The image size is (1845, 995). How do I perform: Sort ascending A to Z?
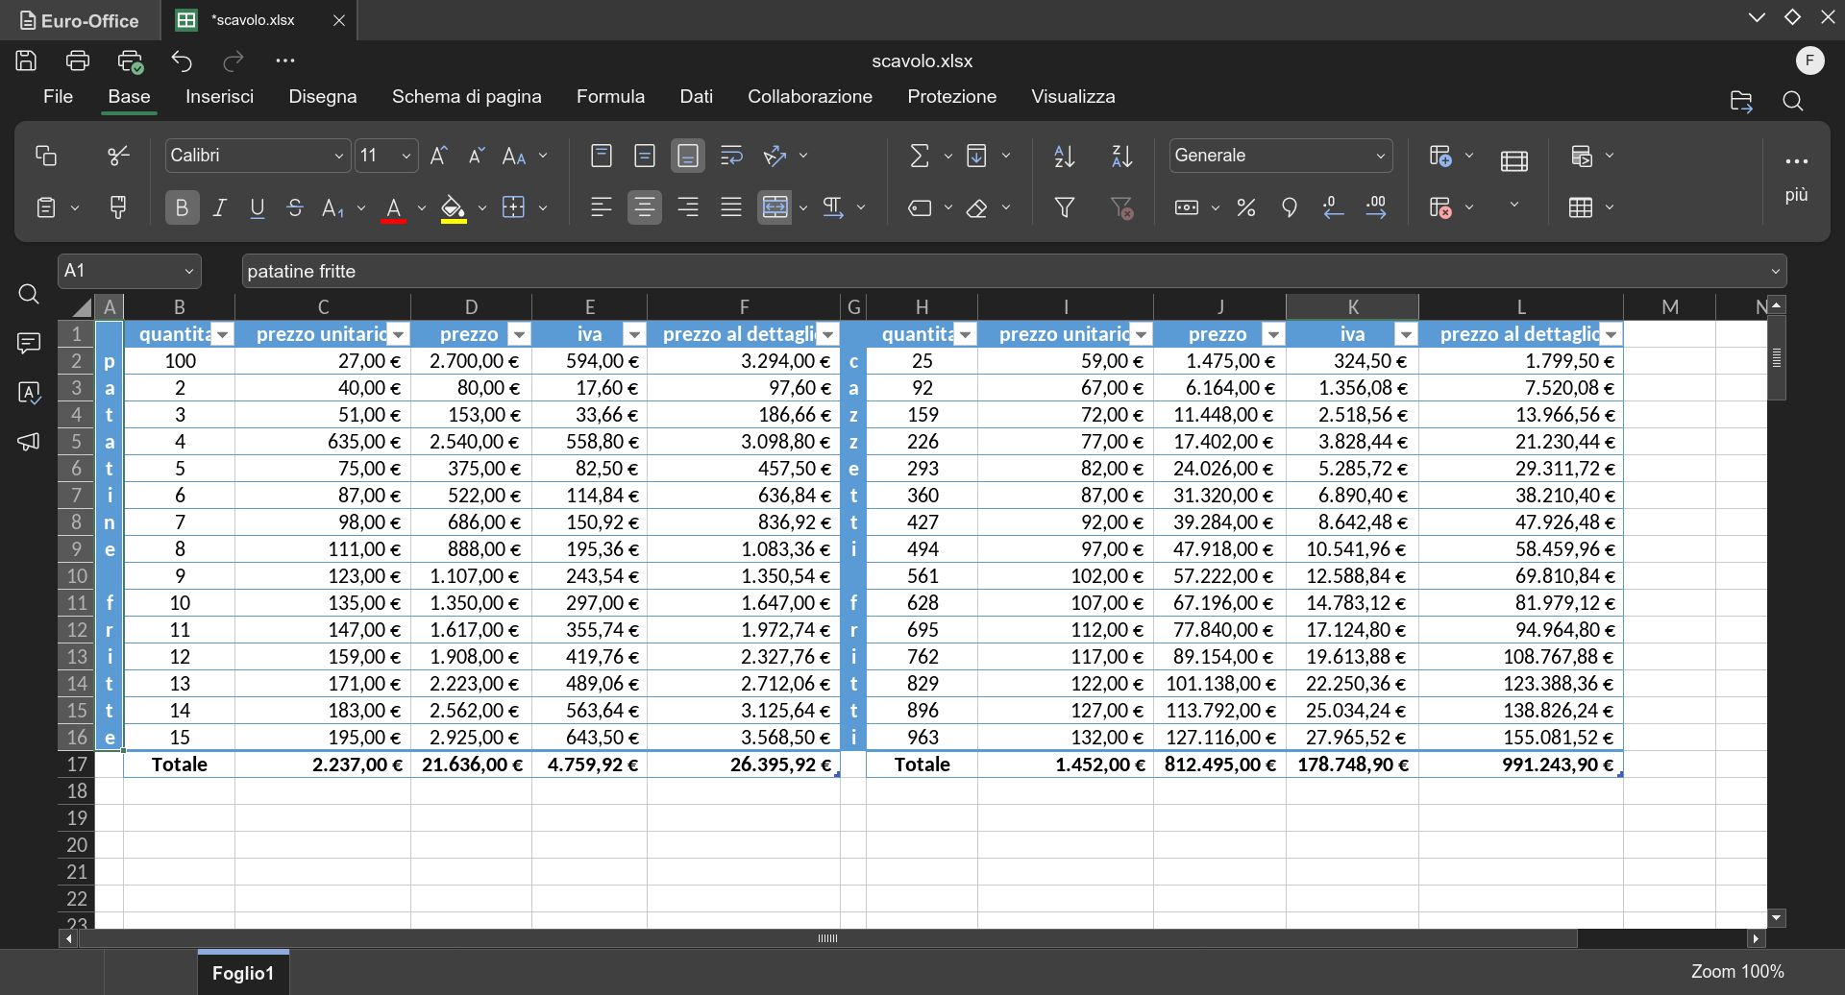(1064, 156)
